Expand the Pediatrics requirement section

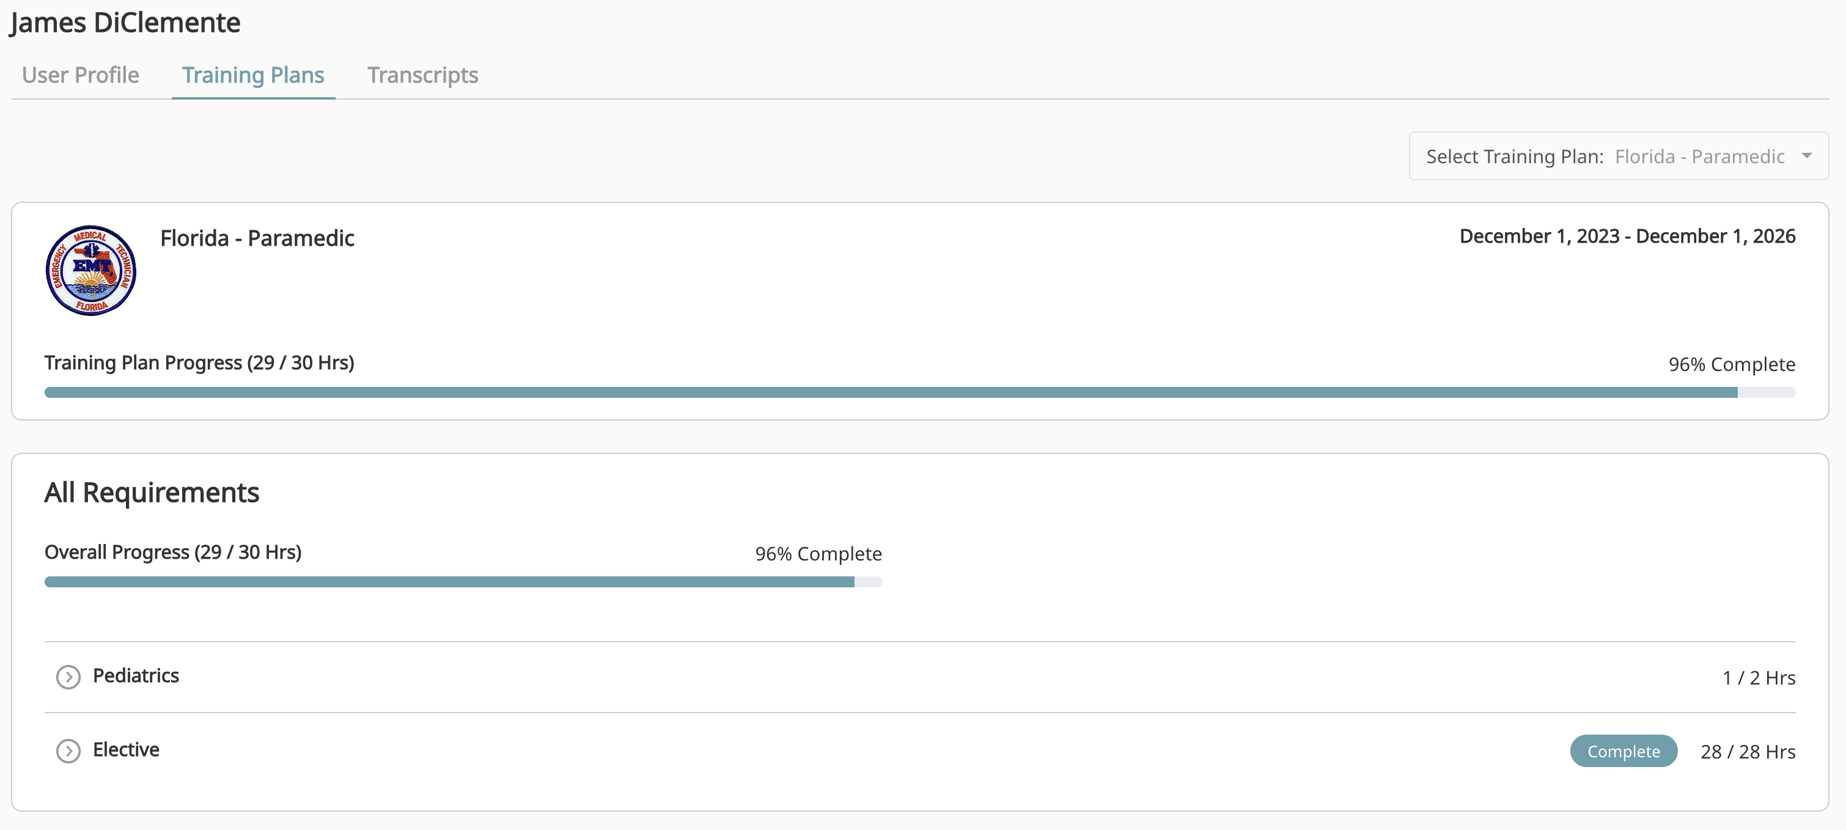(x=68, y=677)
